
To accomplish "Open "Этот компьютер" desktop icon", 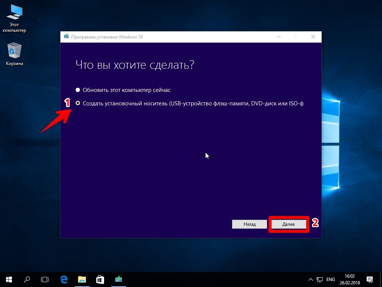I will [x=14, y=19].
